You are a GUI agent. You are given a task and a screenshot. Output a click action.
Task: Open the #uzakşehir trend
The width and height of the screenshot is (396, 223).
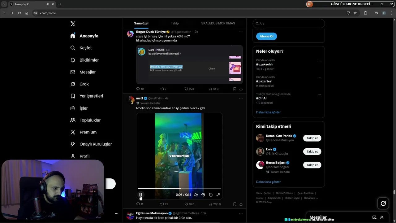click(265, 64)
